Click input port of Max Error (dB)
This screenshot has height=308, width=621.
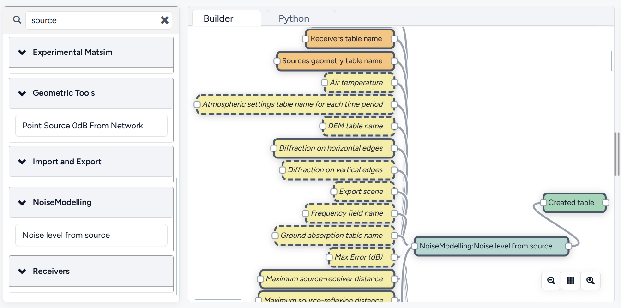click(x=330, y=257)
